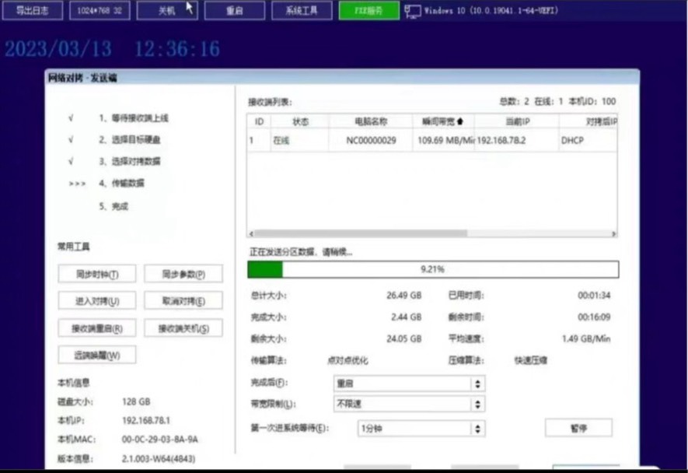
Task: Select the NC00000029 receiver row
Action: pyautogui.click(x=371, y=141)
